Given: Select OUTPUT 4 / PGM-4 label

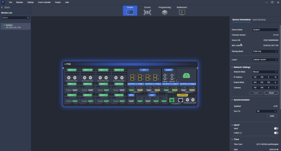Looking at the screenshot, I should [x=188, y=84].
